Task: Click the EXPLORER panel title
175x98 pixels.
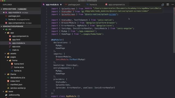Action: click(7, 5)
